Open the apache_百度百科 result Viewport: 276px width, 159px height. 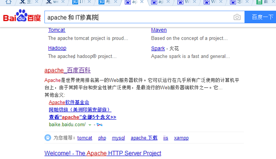[67, 71]
